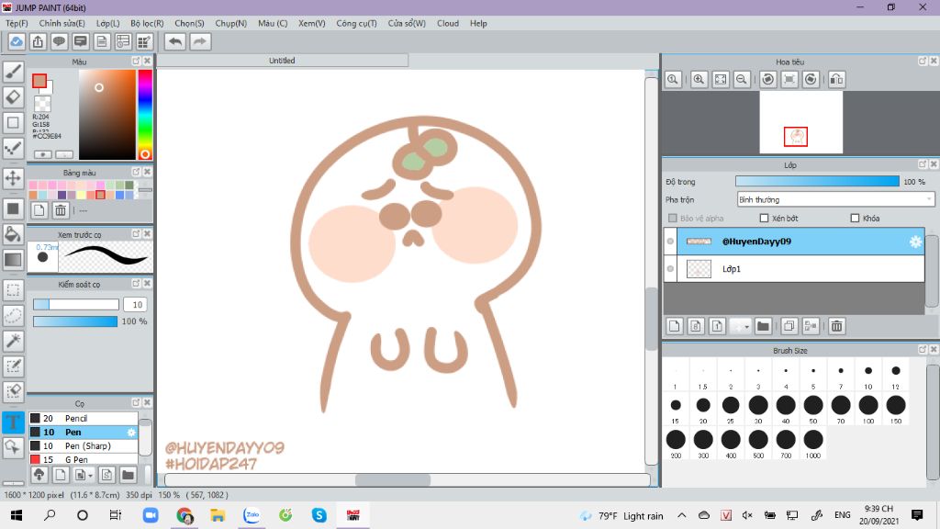Rotate canvas right in Navigator

pos(811,79)
